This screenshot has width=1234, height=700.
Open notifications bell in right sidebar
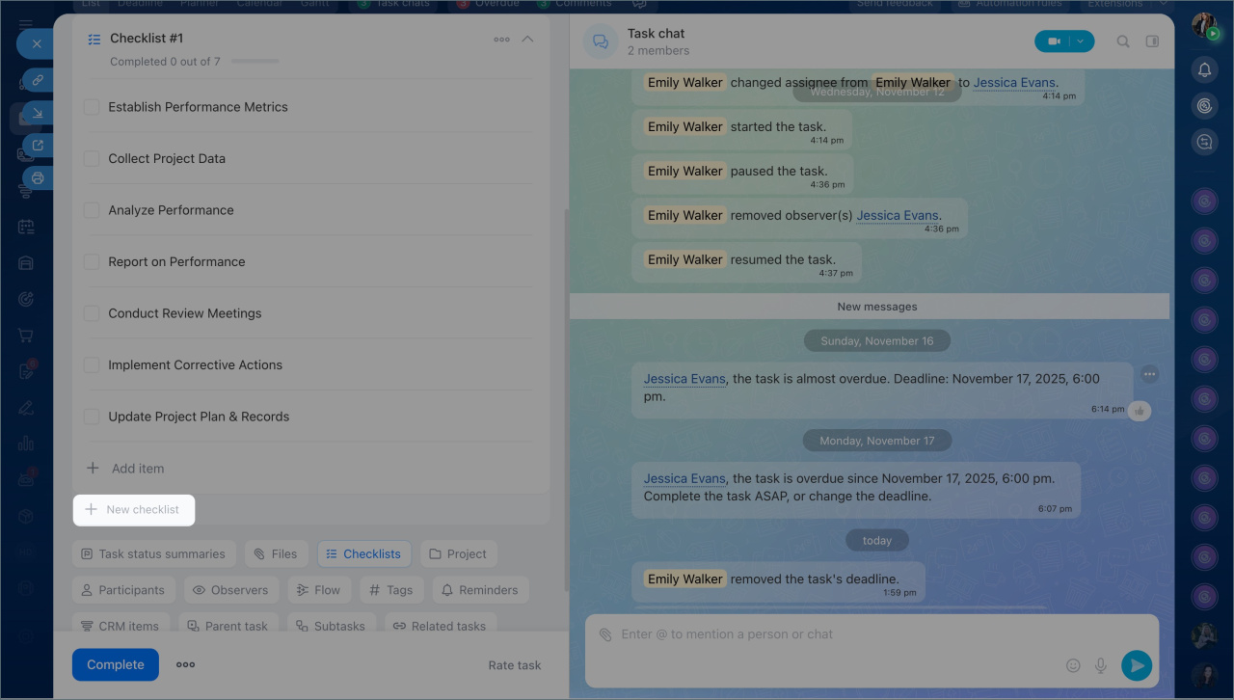(x=1204, y=69)
